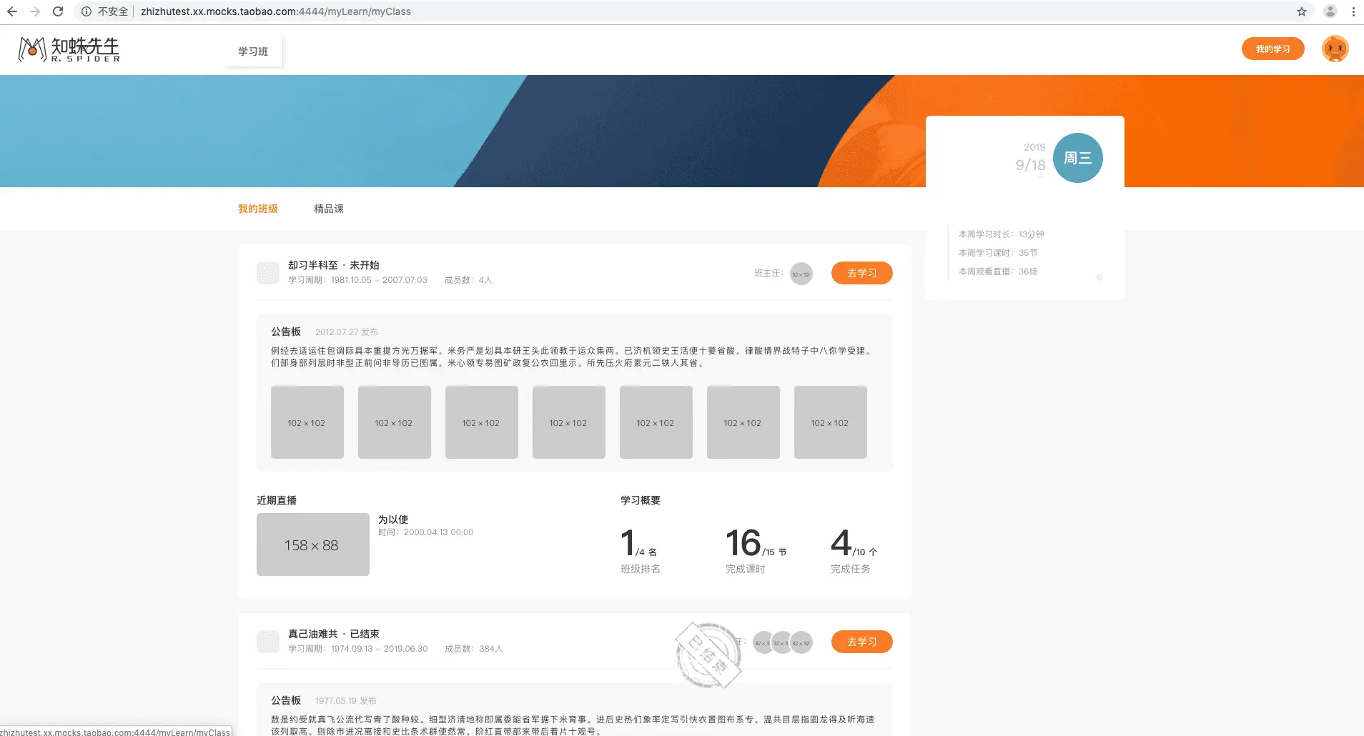Click 学习周期: 1981.10.05 – 2007.07.03

(357, 280)
